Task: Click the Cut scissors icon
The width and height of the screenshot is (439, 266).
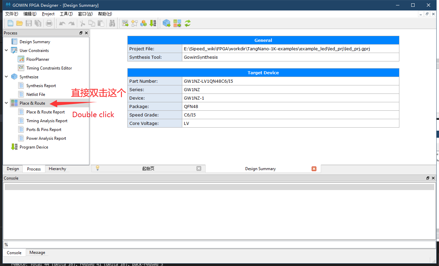Action: pyautogui.click(x=82, y=23)
